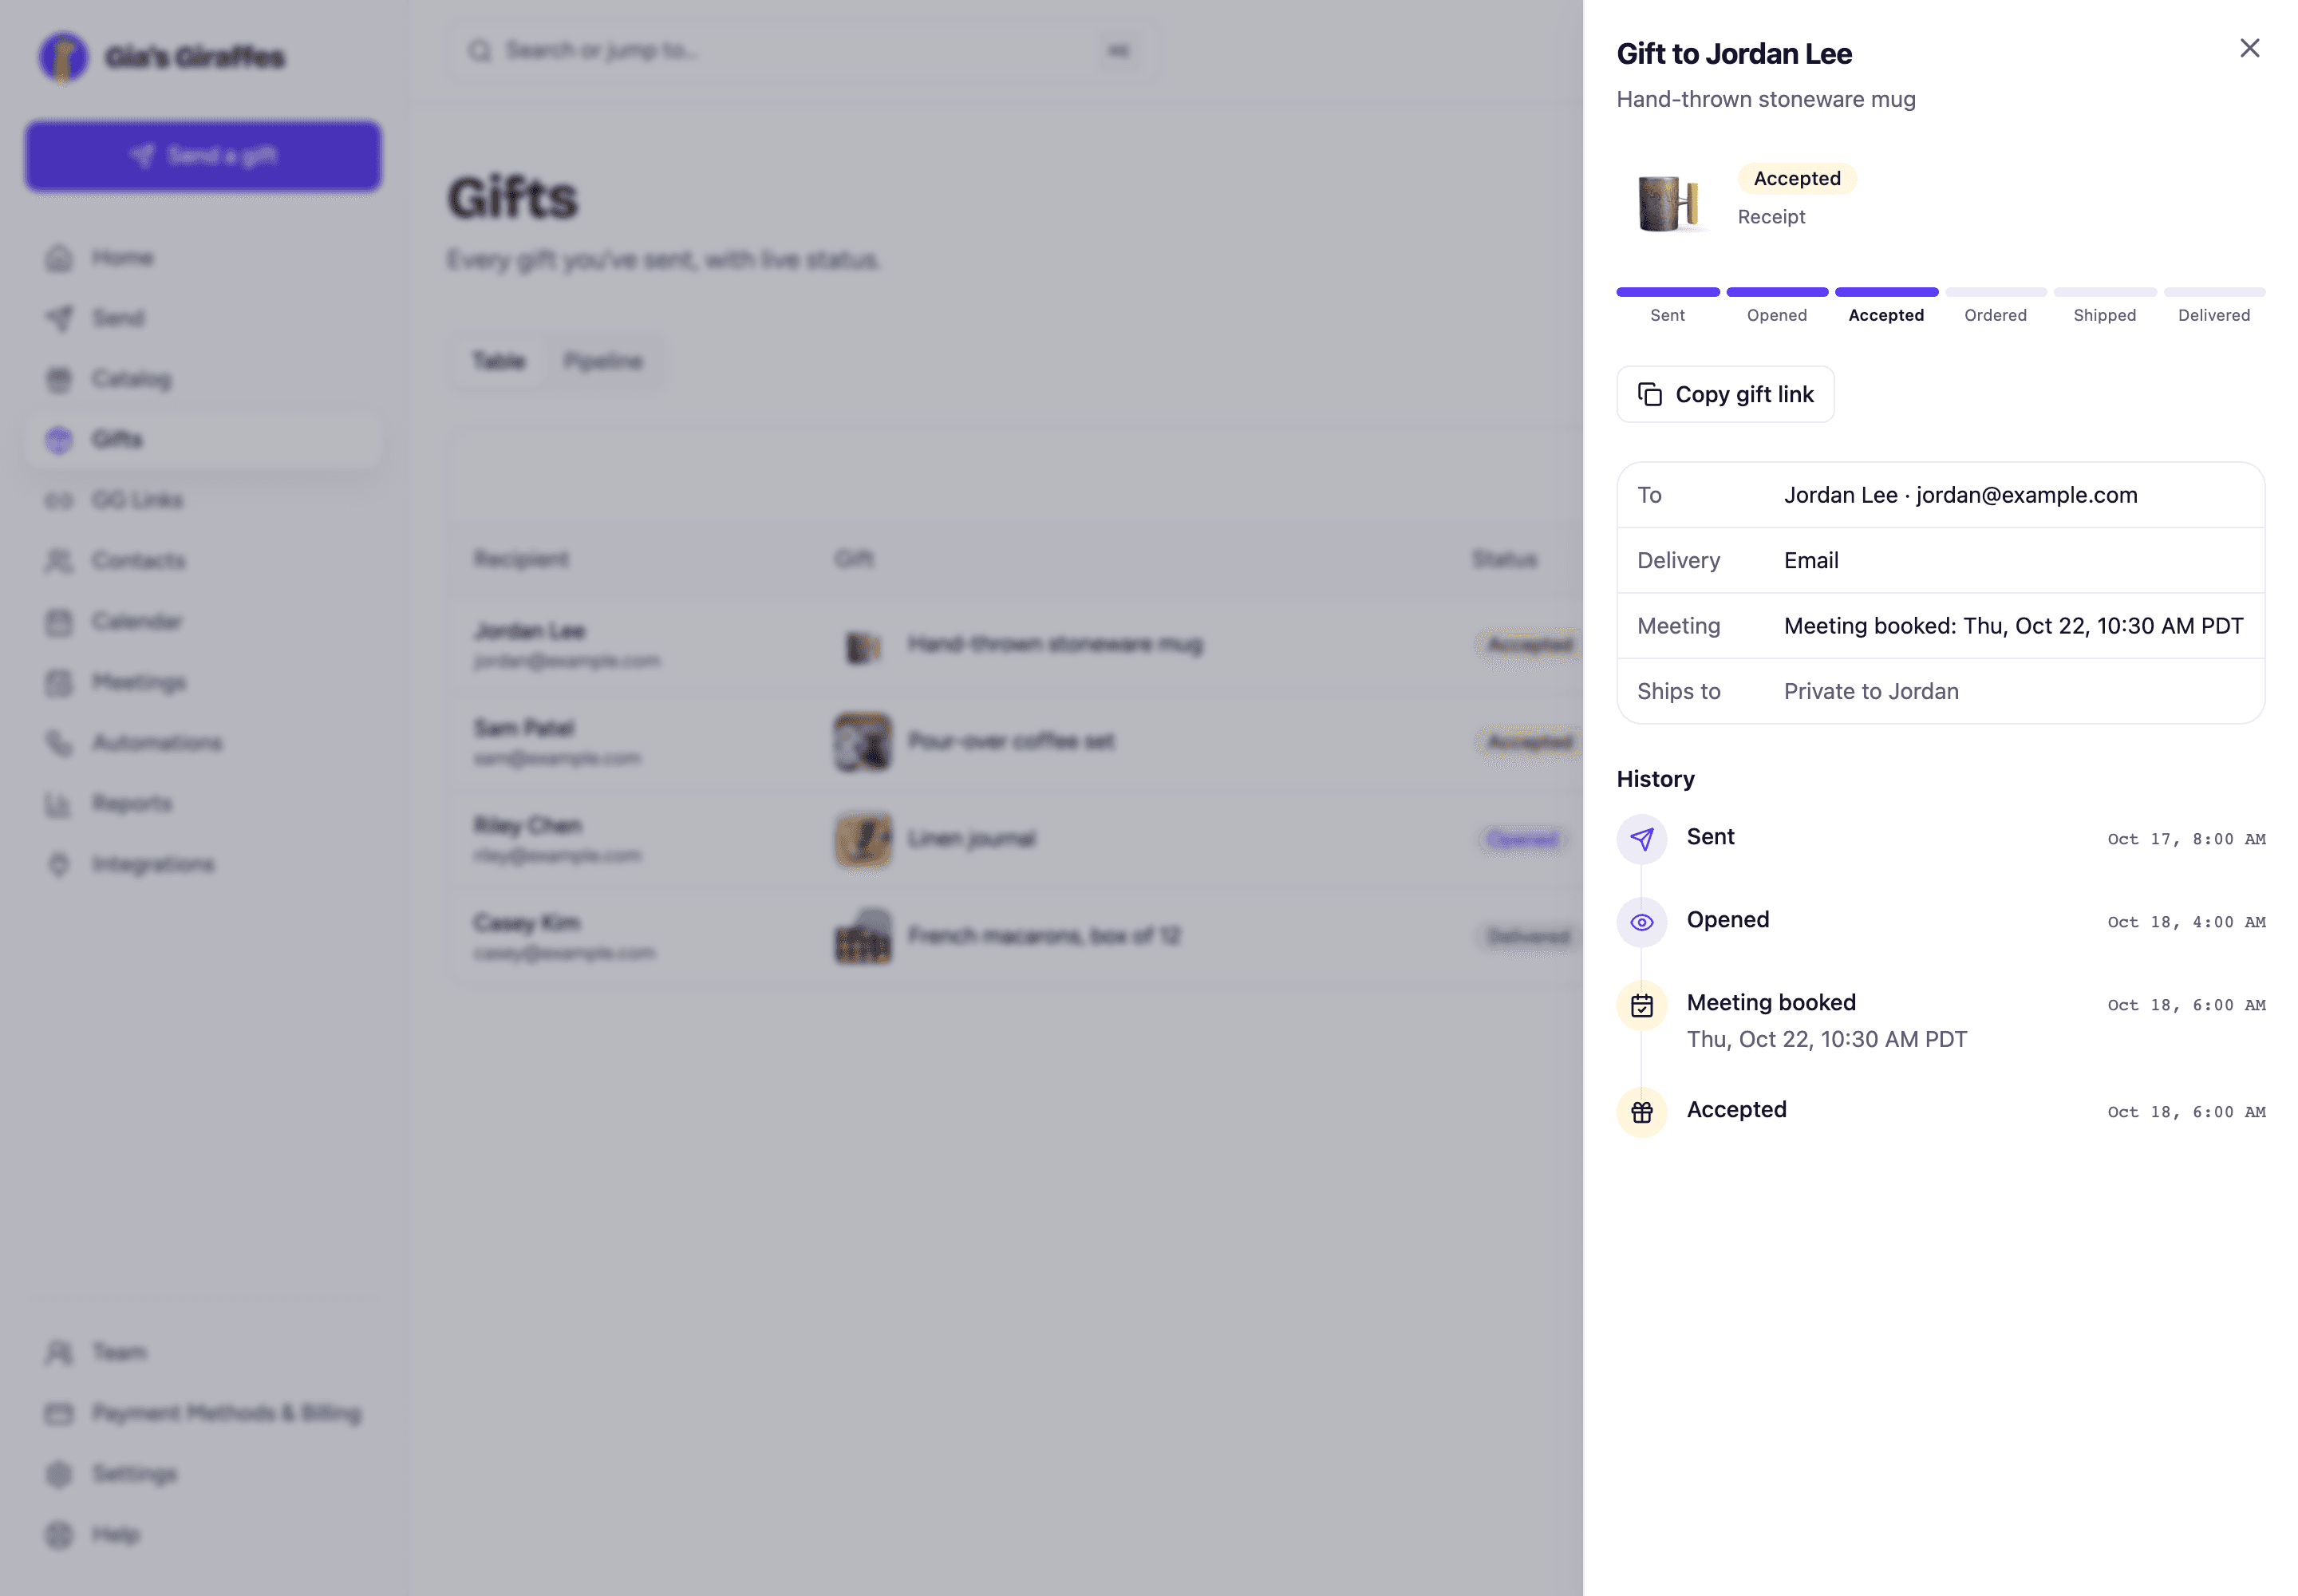Image resolution: width=2298 pixels, height=1596 pixels.
Task: Switch to the Pipeline tab
Action: tap(602, 361)
